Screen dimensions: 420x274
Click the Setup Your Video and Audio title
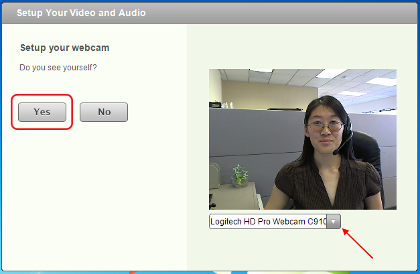[x=81, y=13]
